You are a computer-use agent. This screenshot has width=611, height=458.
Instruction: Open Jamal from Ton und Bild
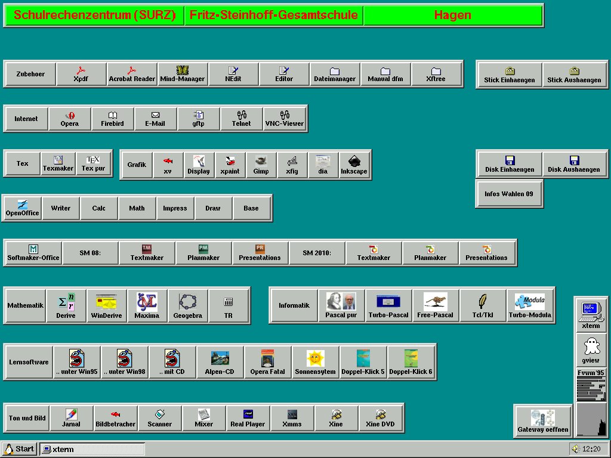(71, 418)
